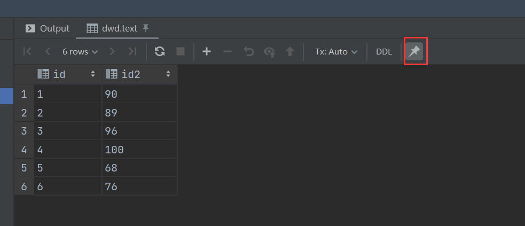Click the Submit changes up-arrow icon
This screenshot has height=226, width=525.
pyautogui.click(x=289, y=52)
